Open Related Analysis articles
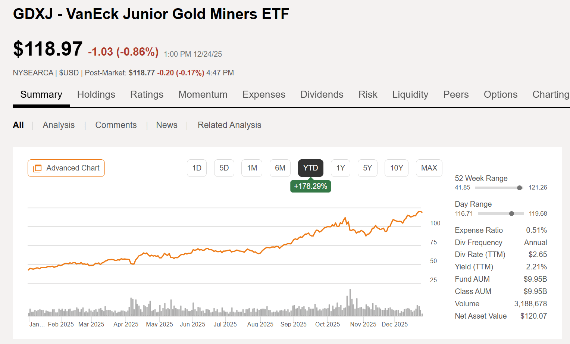Screen dimensions: 570x344 pos(229,125)
